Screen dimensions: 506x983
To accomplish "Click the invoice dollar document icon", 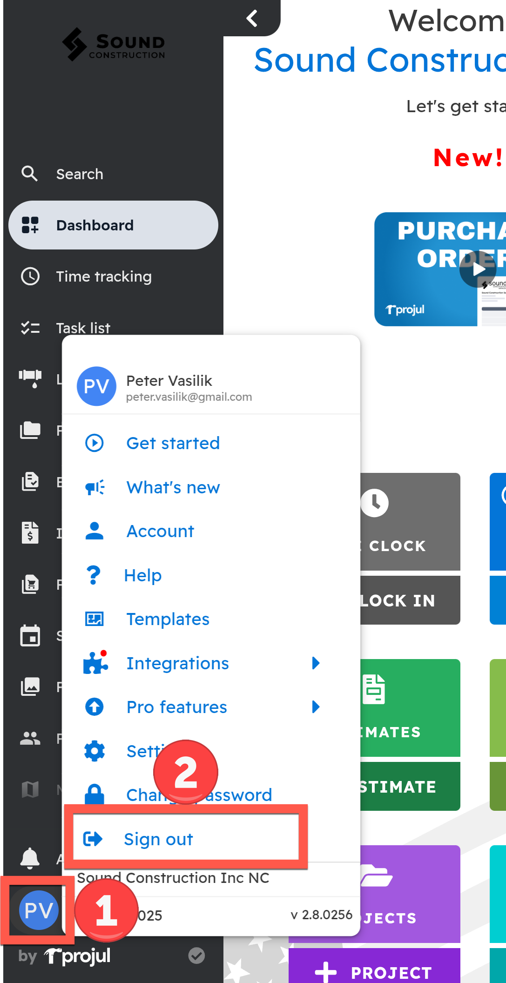I will (x=30, y=533).
